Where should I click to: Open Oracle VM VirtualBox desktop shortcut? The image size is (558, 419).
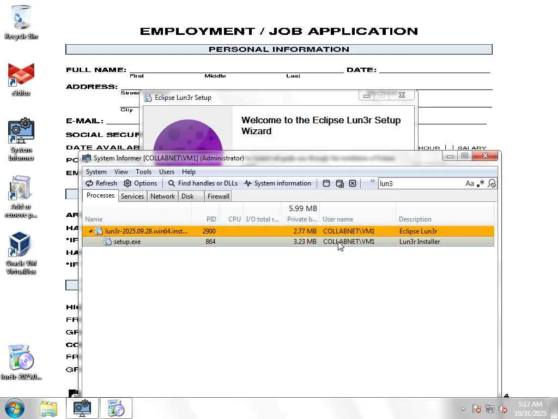(21, 253)
